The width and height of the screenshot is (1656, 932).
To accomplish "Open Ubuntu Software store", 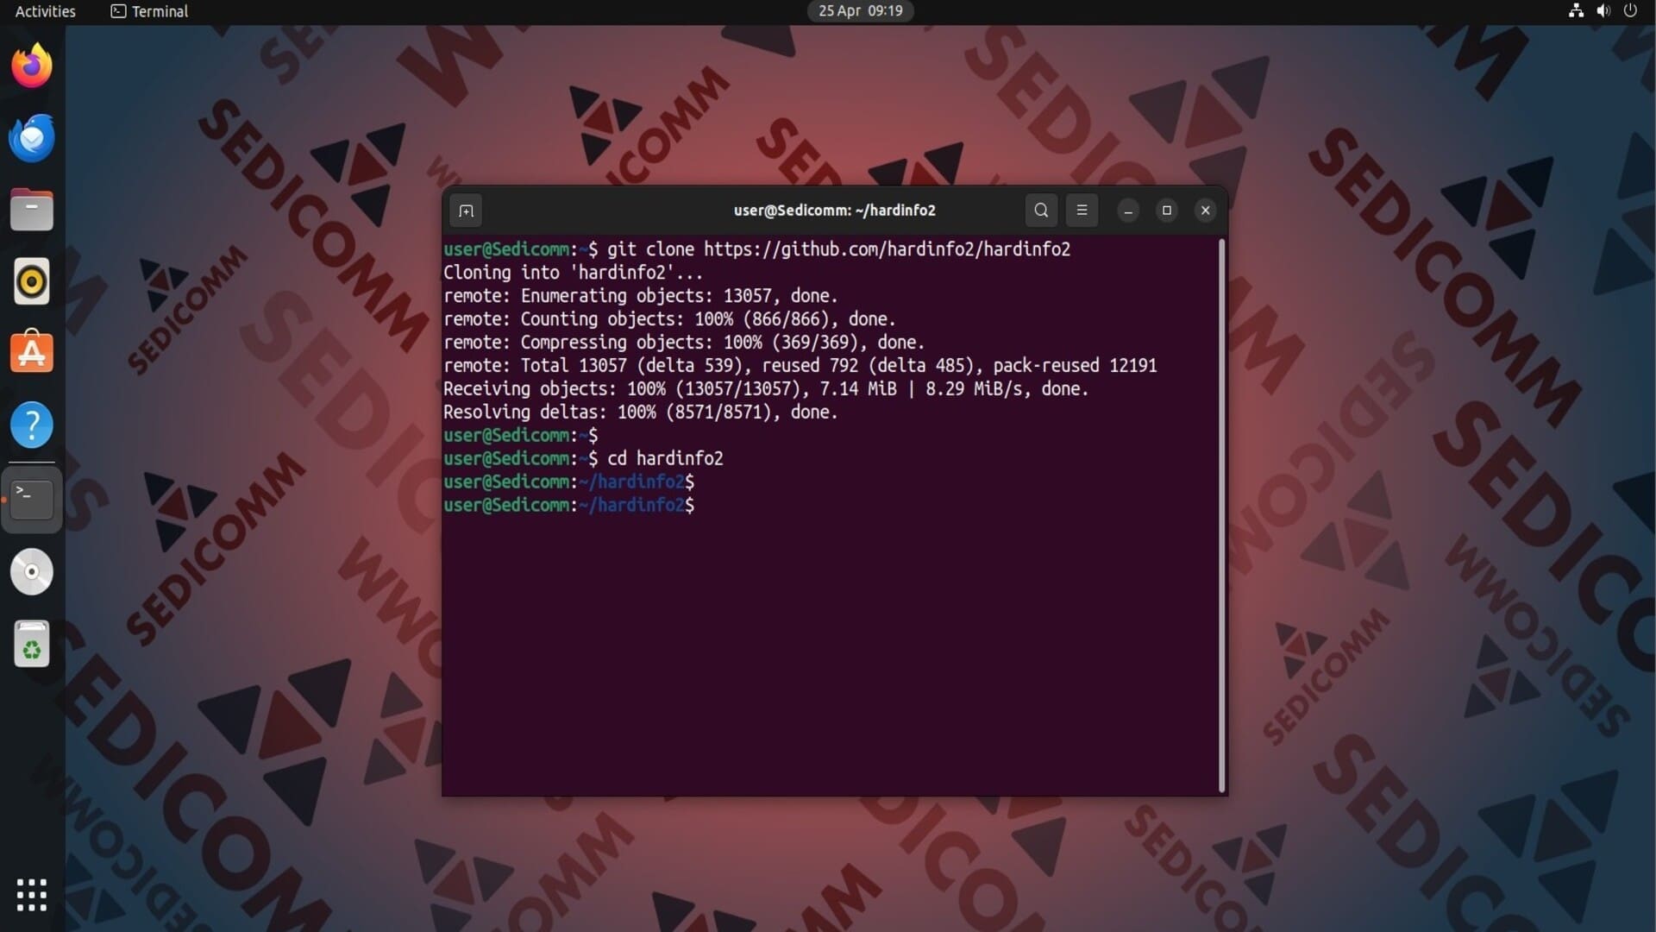I will pos(32,353).
